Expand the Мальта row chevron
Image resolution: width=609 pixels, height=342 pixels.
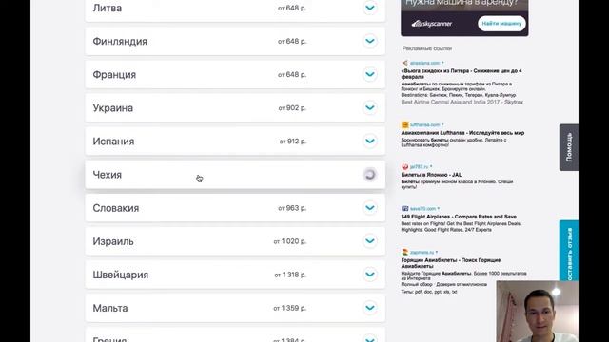(370, 308)
